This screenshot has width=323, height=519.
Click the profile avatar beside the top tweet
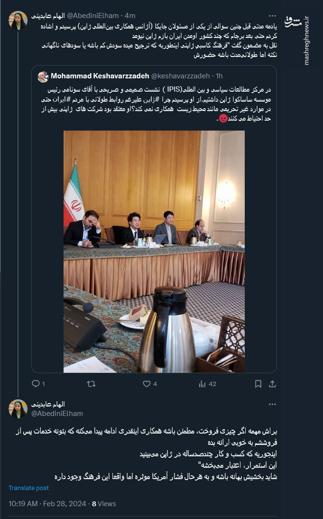[x=18, y=20]
